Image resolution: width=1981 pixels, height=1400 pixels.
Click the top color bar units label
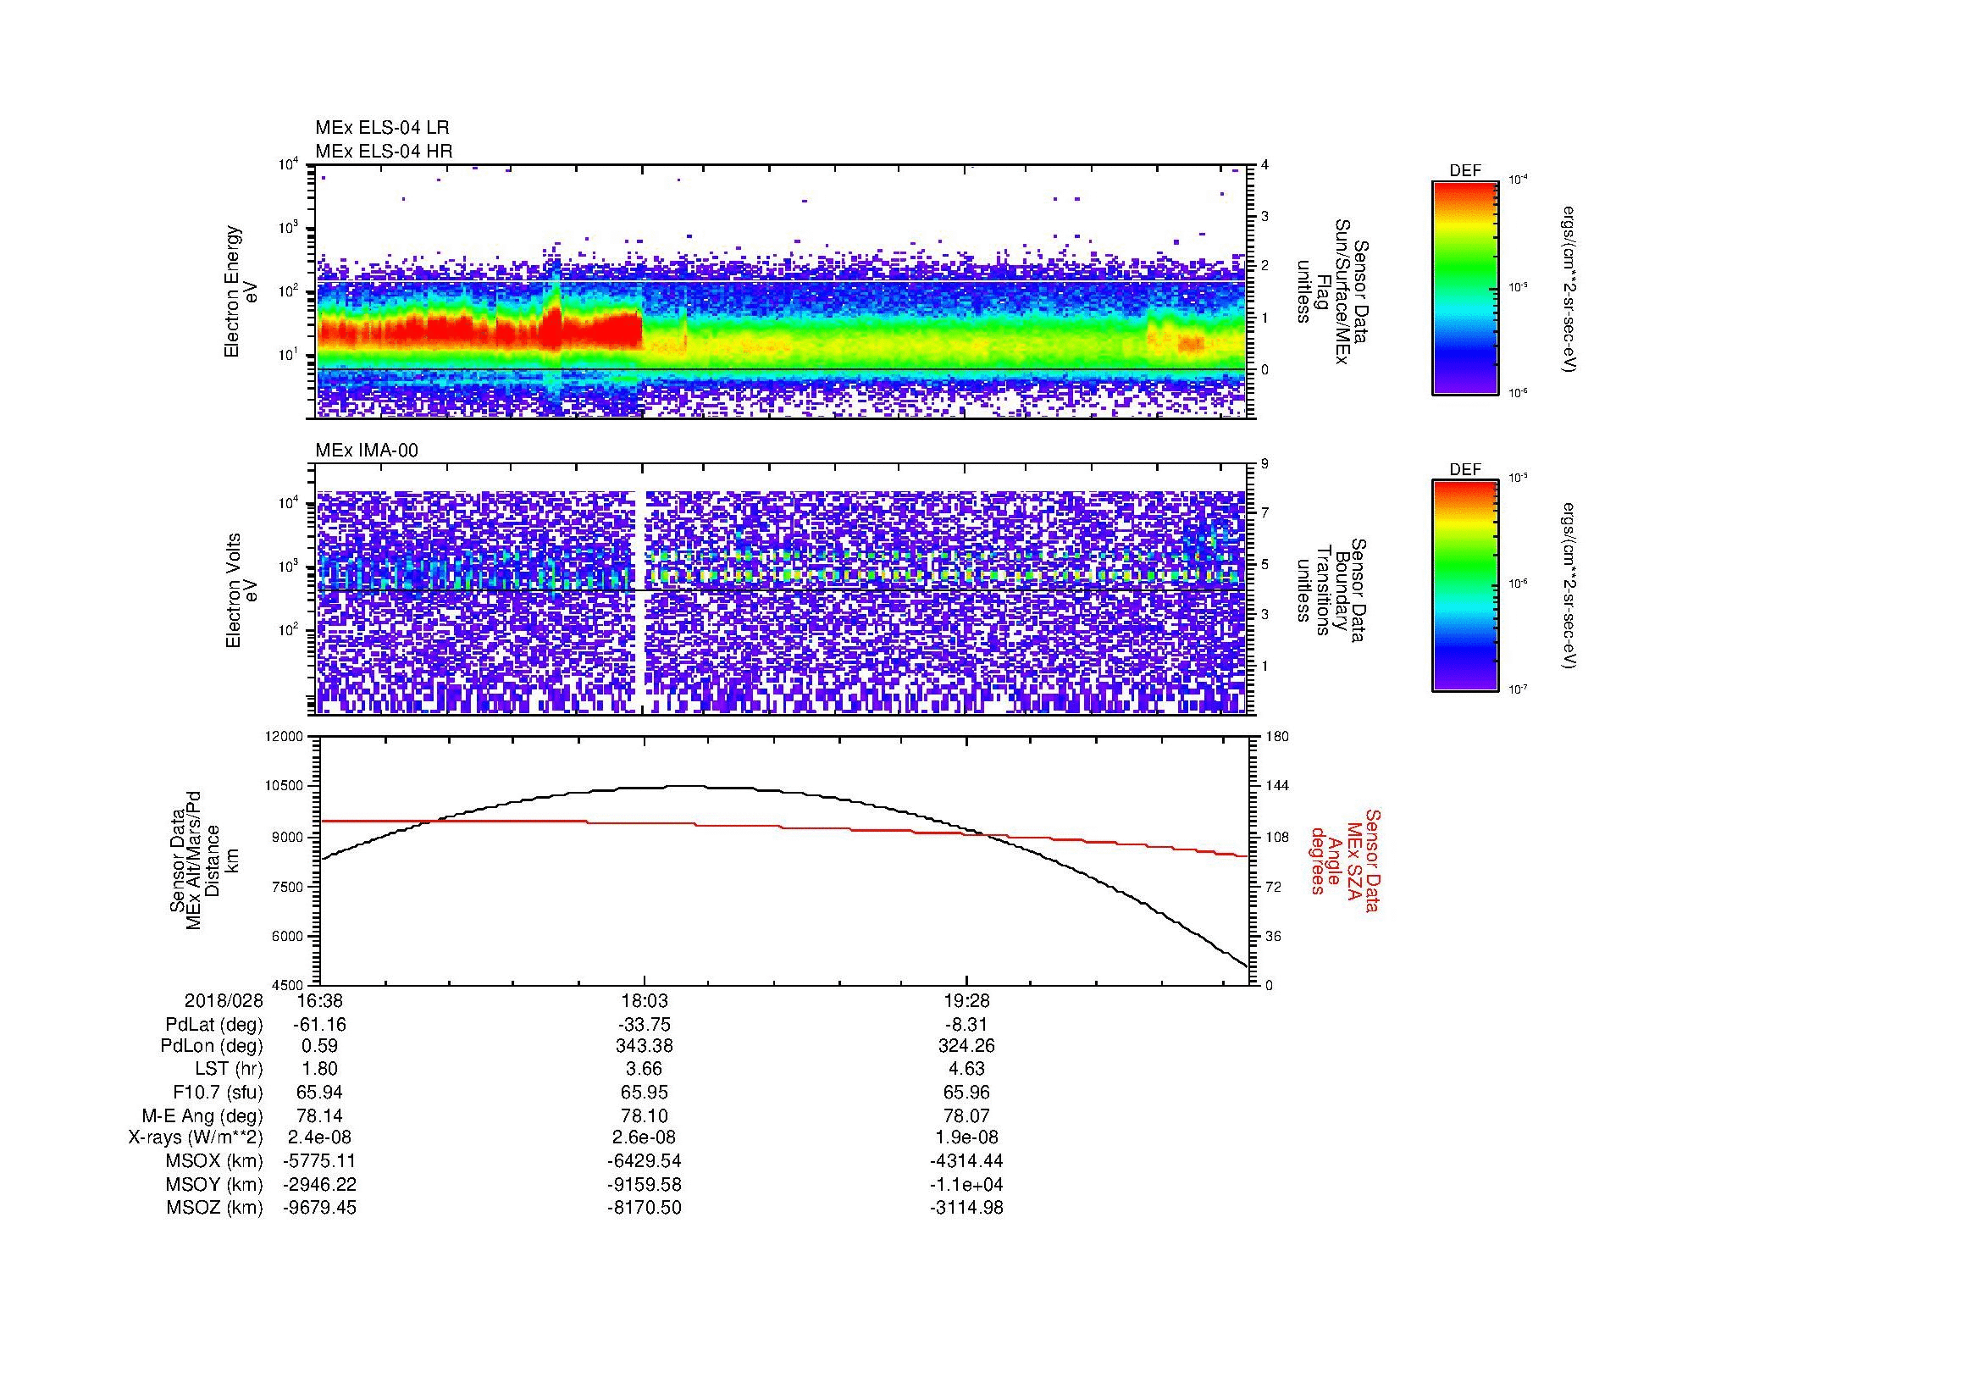(1569, 289)
